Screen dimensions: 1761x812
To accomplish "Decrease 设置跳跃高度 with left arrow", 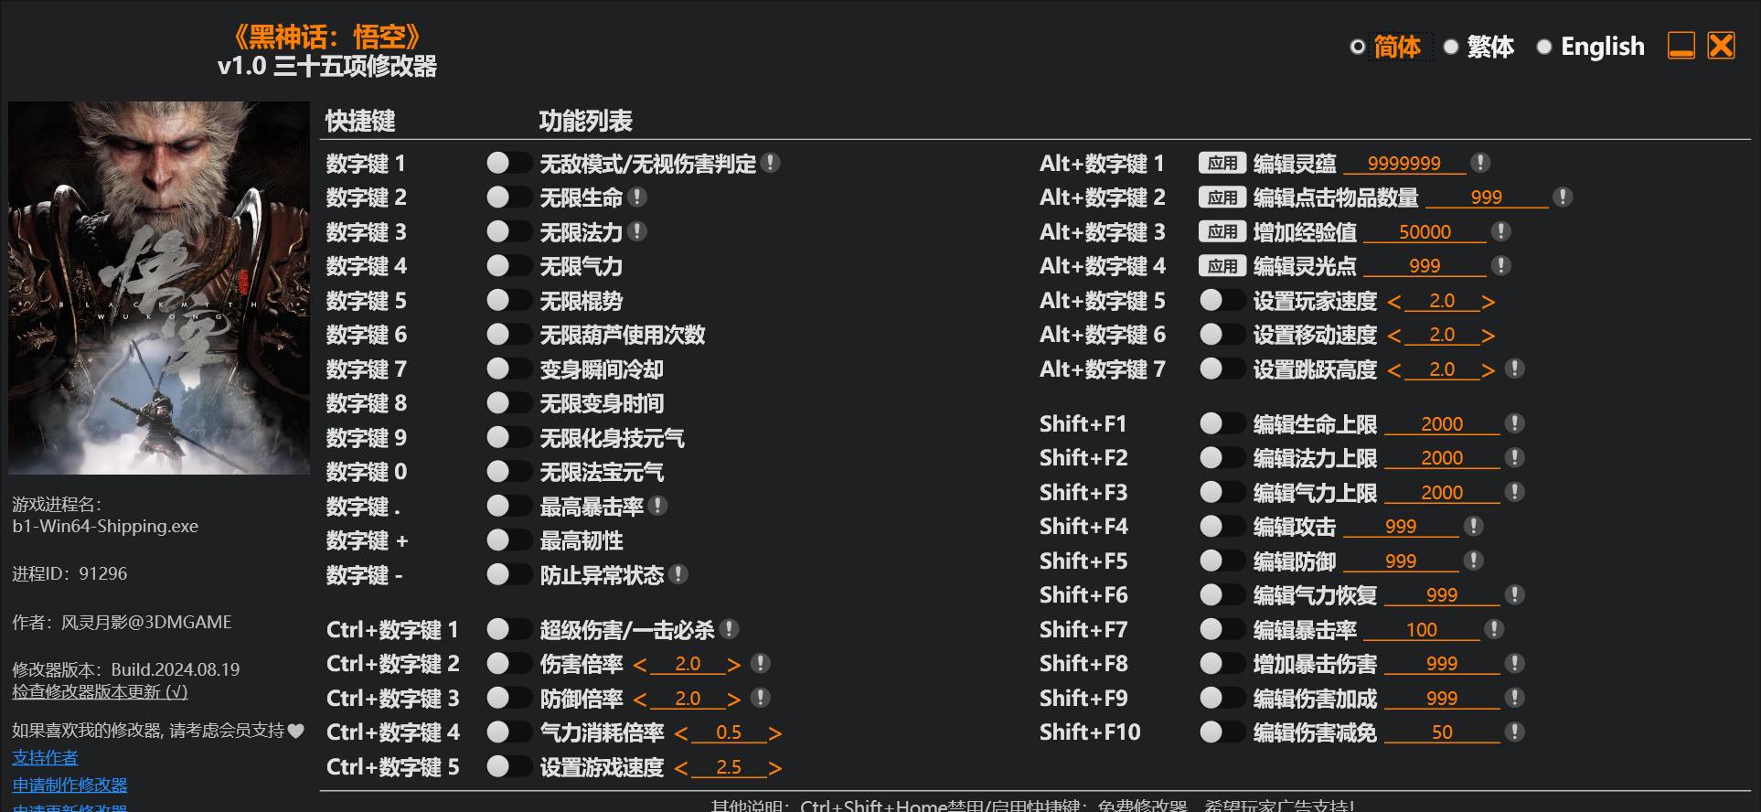I will [x=1394, y=370].
